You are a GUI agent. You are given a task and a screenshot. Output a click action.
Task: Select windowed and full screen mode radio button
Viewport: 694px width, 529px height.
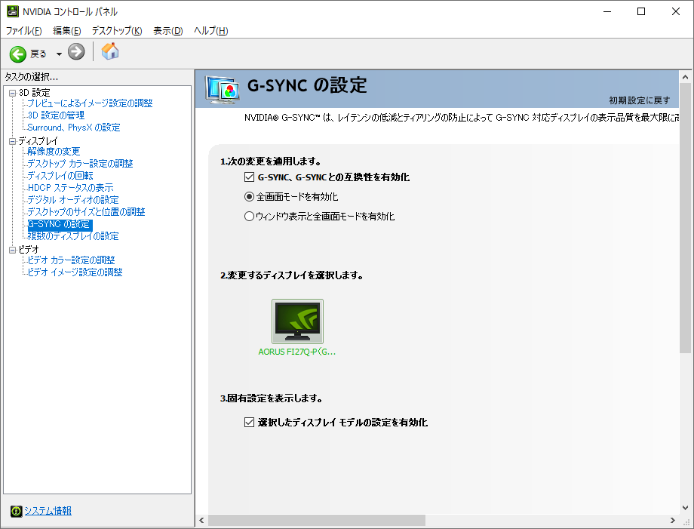click(x=250, y=217)
